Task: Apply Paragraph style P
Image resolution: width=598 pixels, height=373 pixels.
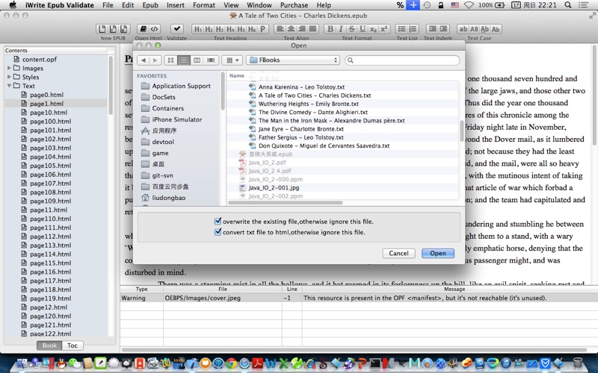Action: pyautogui.click(x=263, y=29)
